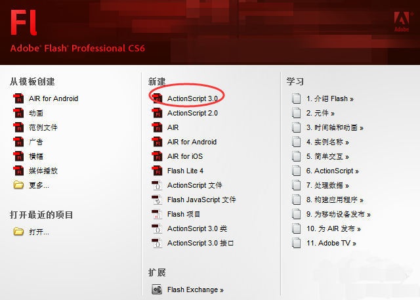Click the Flash Exchange icon

tap(157, 289)
